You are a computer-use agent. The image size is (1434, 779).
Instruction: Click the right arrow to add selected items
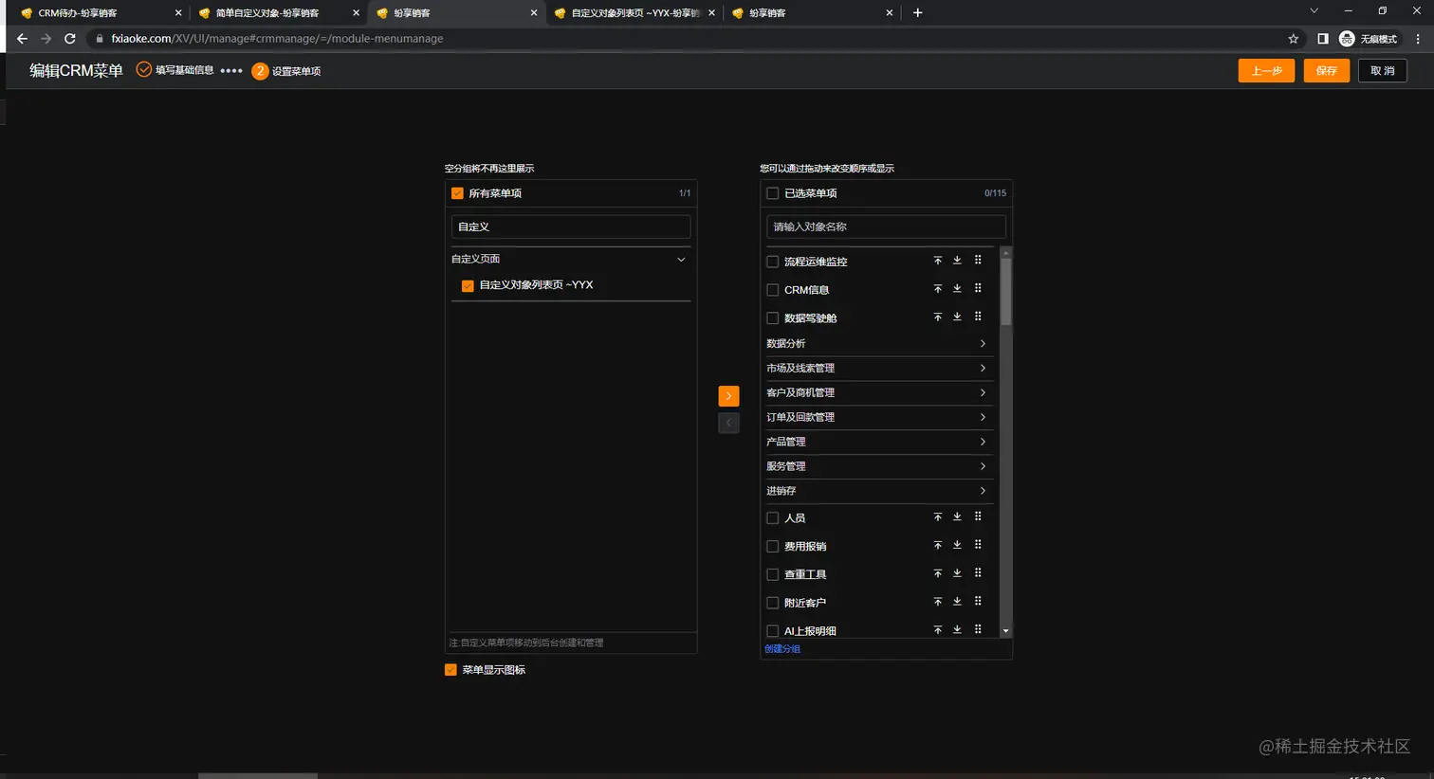point(728,396)
